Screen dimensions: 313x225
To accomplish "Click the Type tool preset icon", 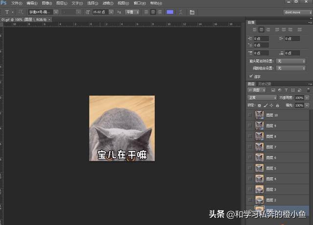I will (x=7, y=12).
